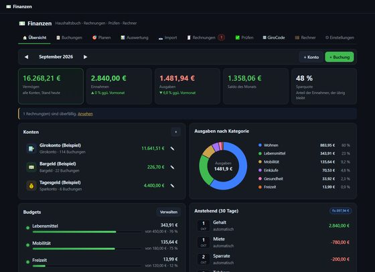Click Lebensmittel amount 343,91 € in legend
Image resolution: width=375 pixels, height=272 pixels.
point(327,153)
